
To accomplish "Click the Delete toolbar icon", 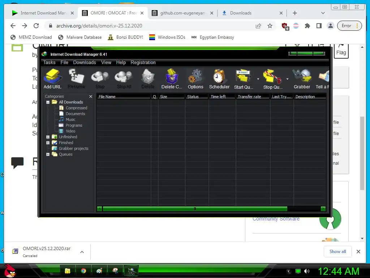I will coord(148,79).
